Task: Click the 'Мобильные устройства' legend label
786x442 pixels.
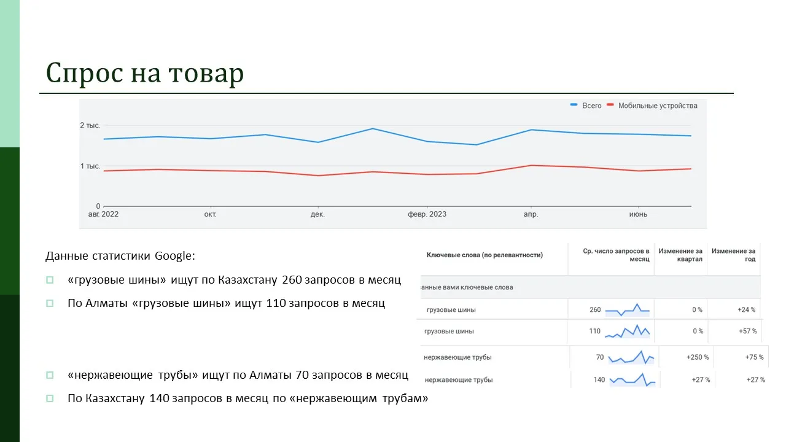Action: pyautogui.click(x=658, y=106)
